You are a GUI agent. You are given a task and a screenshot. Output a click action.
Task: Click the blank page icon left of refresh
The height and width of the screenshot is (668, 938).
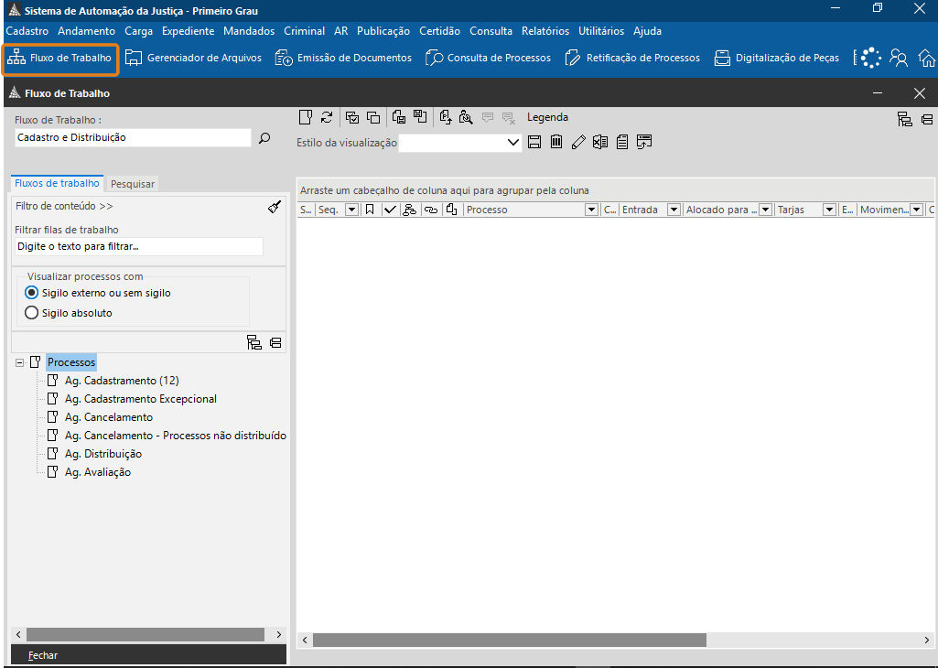305,117
